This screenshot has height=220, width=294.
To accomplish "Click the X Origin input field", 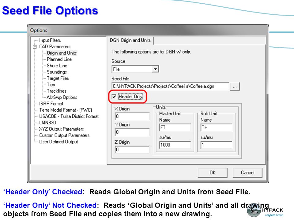I will pyautogui.click(x=132, y=116).
